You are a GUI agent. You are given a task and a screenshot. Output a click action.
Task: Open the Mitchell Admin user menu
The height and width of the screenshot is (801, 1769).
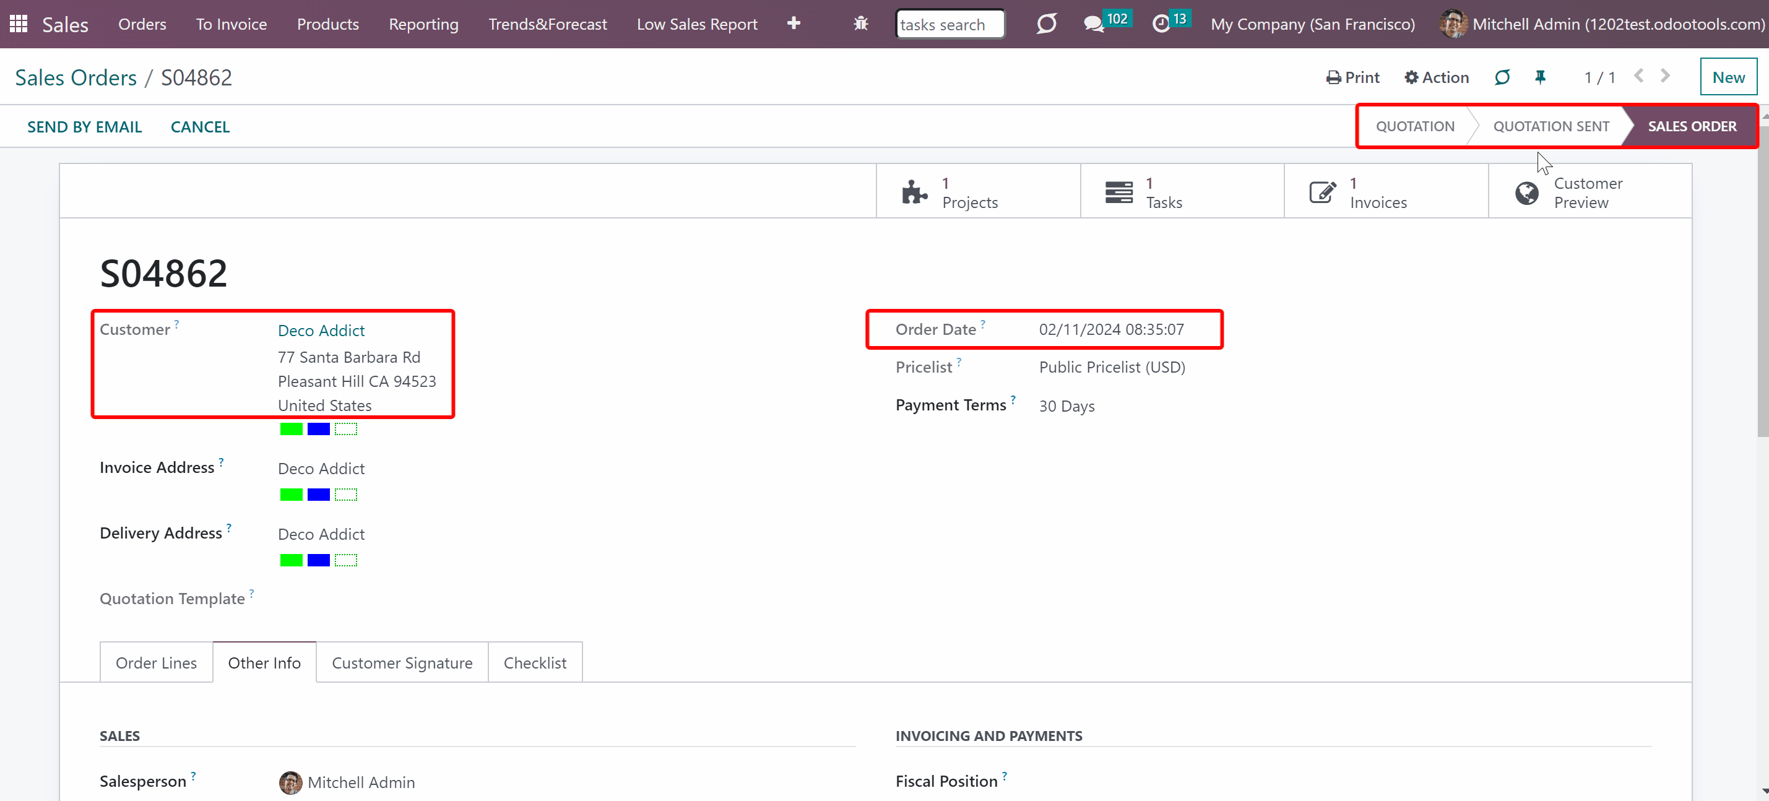[x=1602, y=24]
